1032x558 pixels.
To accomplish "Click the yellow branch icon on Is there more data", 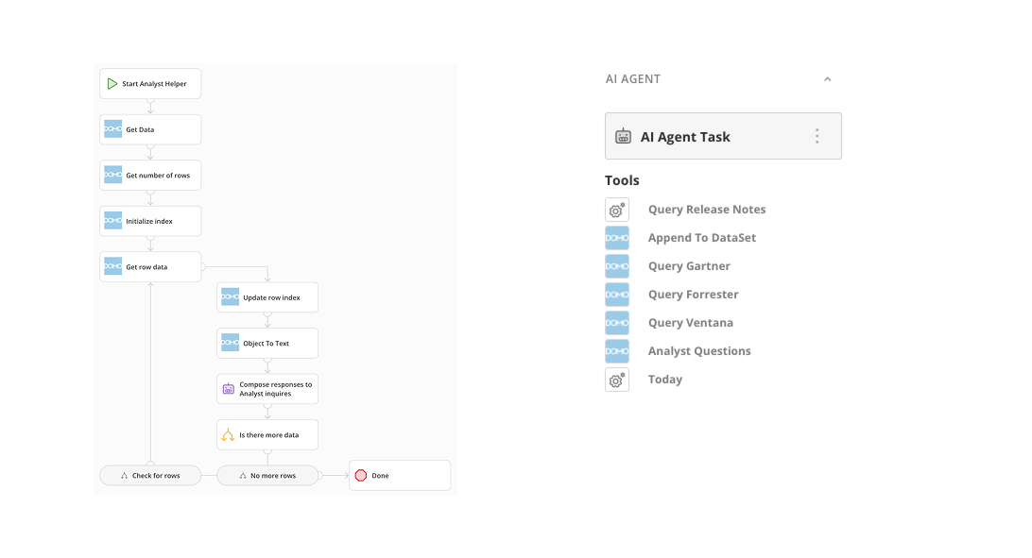I will [x=227, y=434].
